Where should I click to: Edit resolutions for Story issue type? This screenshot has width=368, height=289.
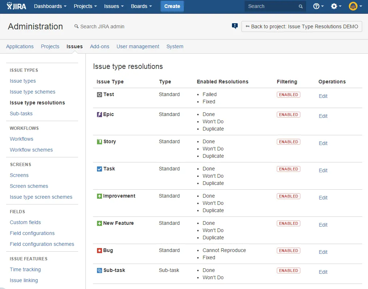click(x=323, y=144)
